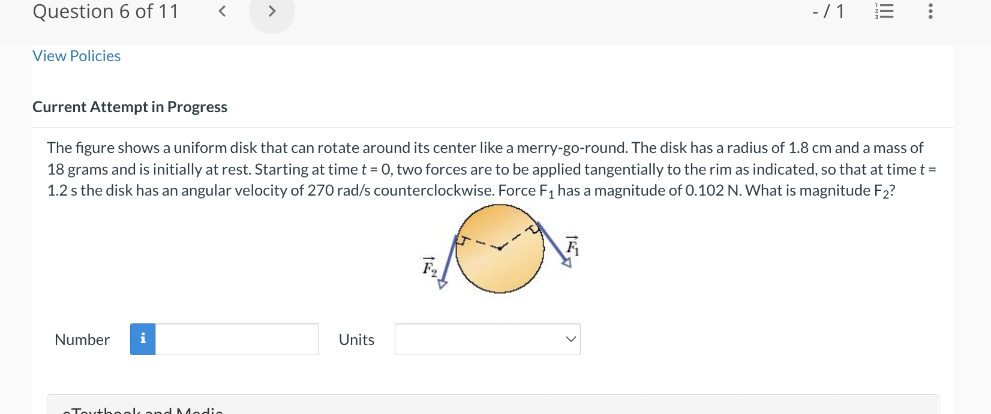
Task: Click the next question arrow
Action: tap(271, 11)
